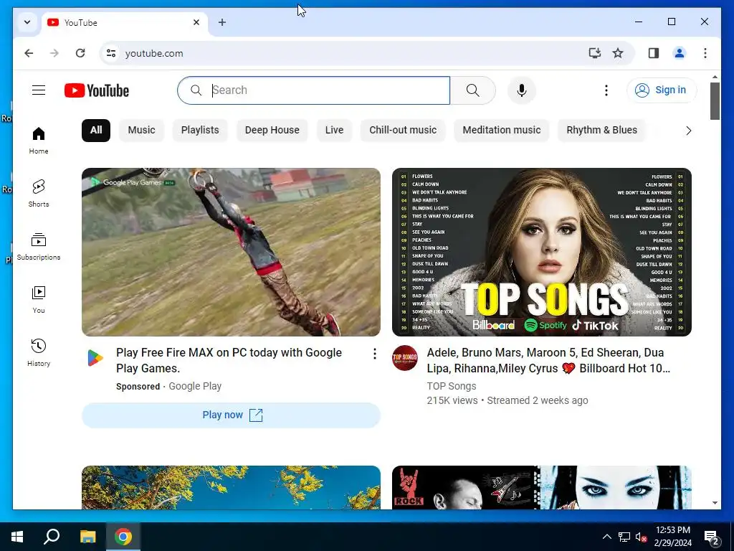Toggle Chrome side panel

(x=654, y=53)
